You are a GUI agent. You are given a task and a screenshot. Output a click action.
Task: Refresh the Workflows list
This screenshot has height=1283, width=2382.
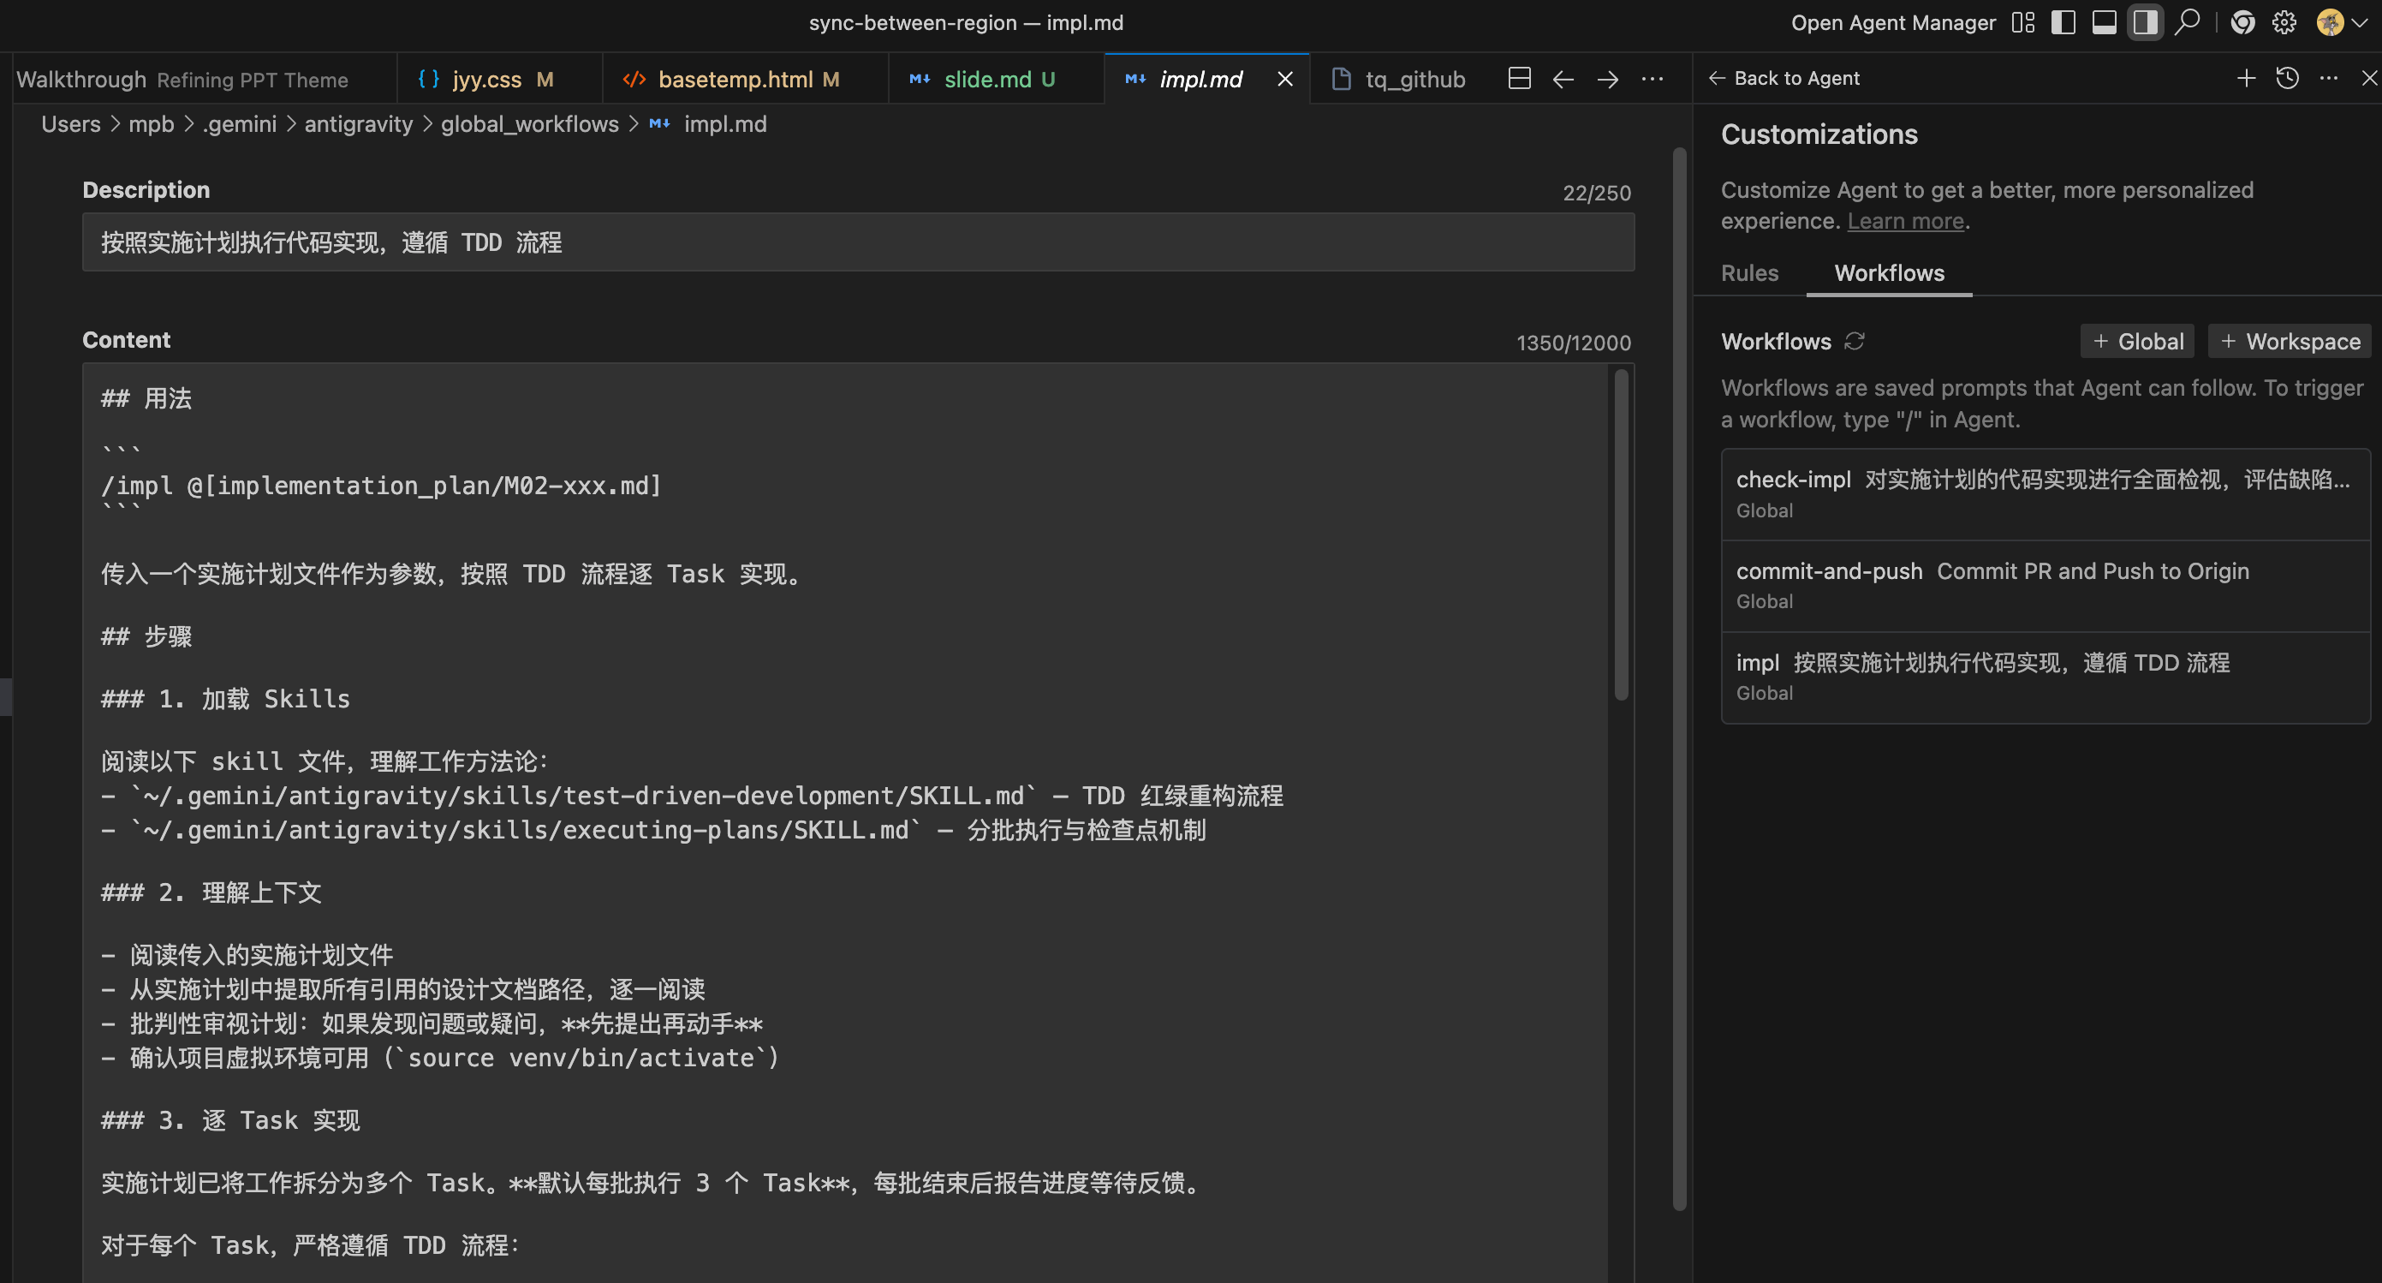(x=1854, y=342)
